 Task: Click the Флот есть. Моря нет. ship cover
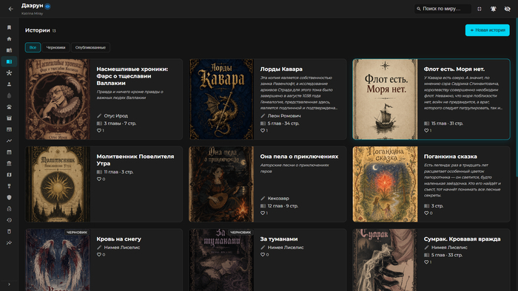click(386, 99)
